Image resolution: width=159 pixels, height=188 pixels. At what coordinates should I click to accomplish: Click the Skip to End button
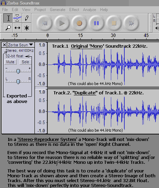(131, 23)
